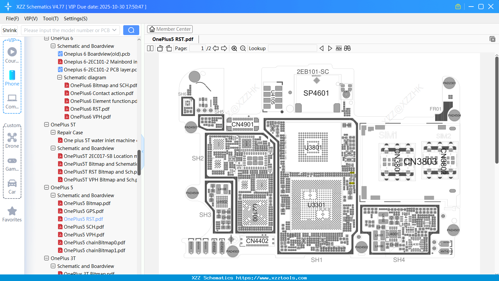Toggle the split page view icon
Image resolution: width=499 pixels, height=281 pixels.
click(x=150, y=48)
